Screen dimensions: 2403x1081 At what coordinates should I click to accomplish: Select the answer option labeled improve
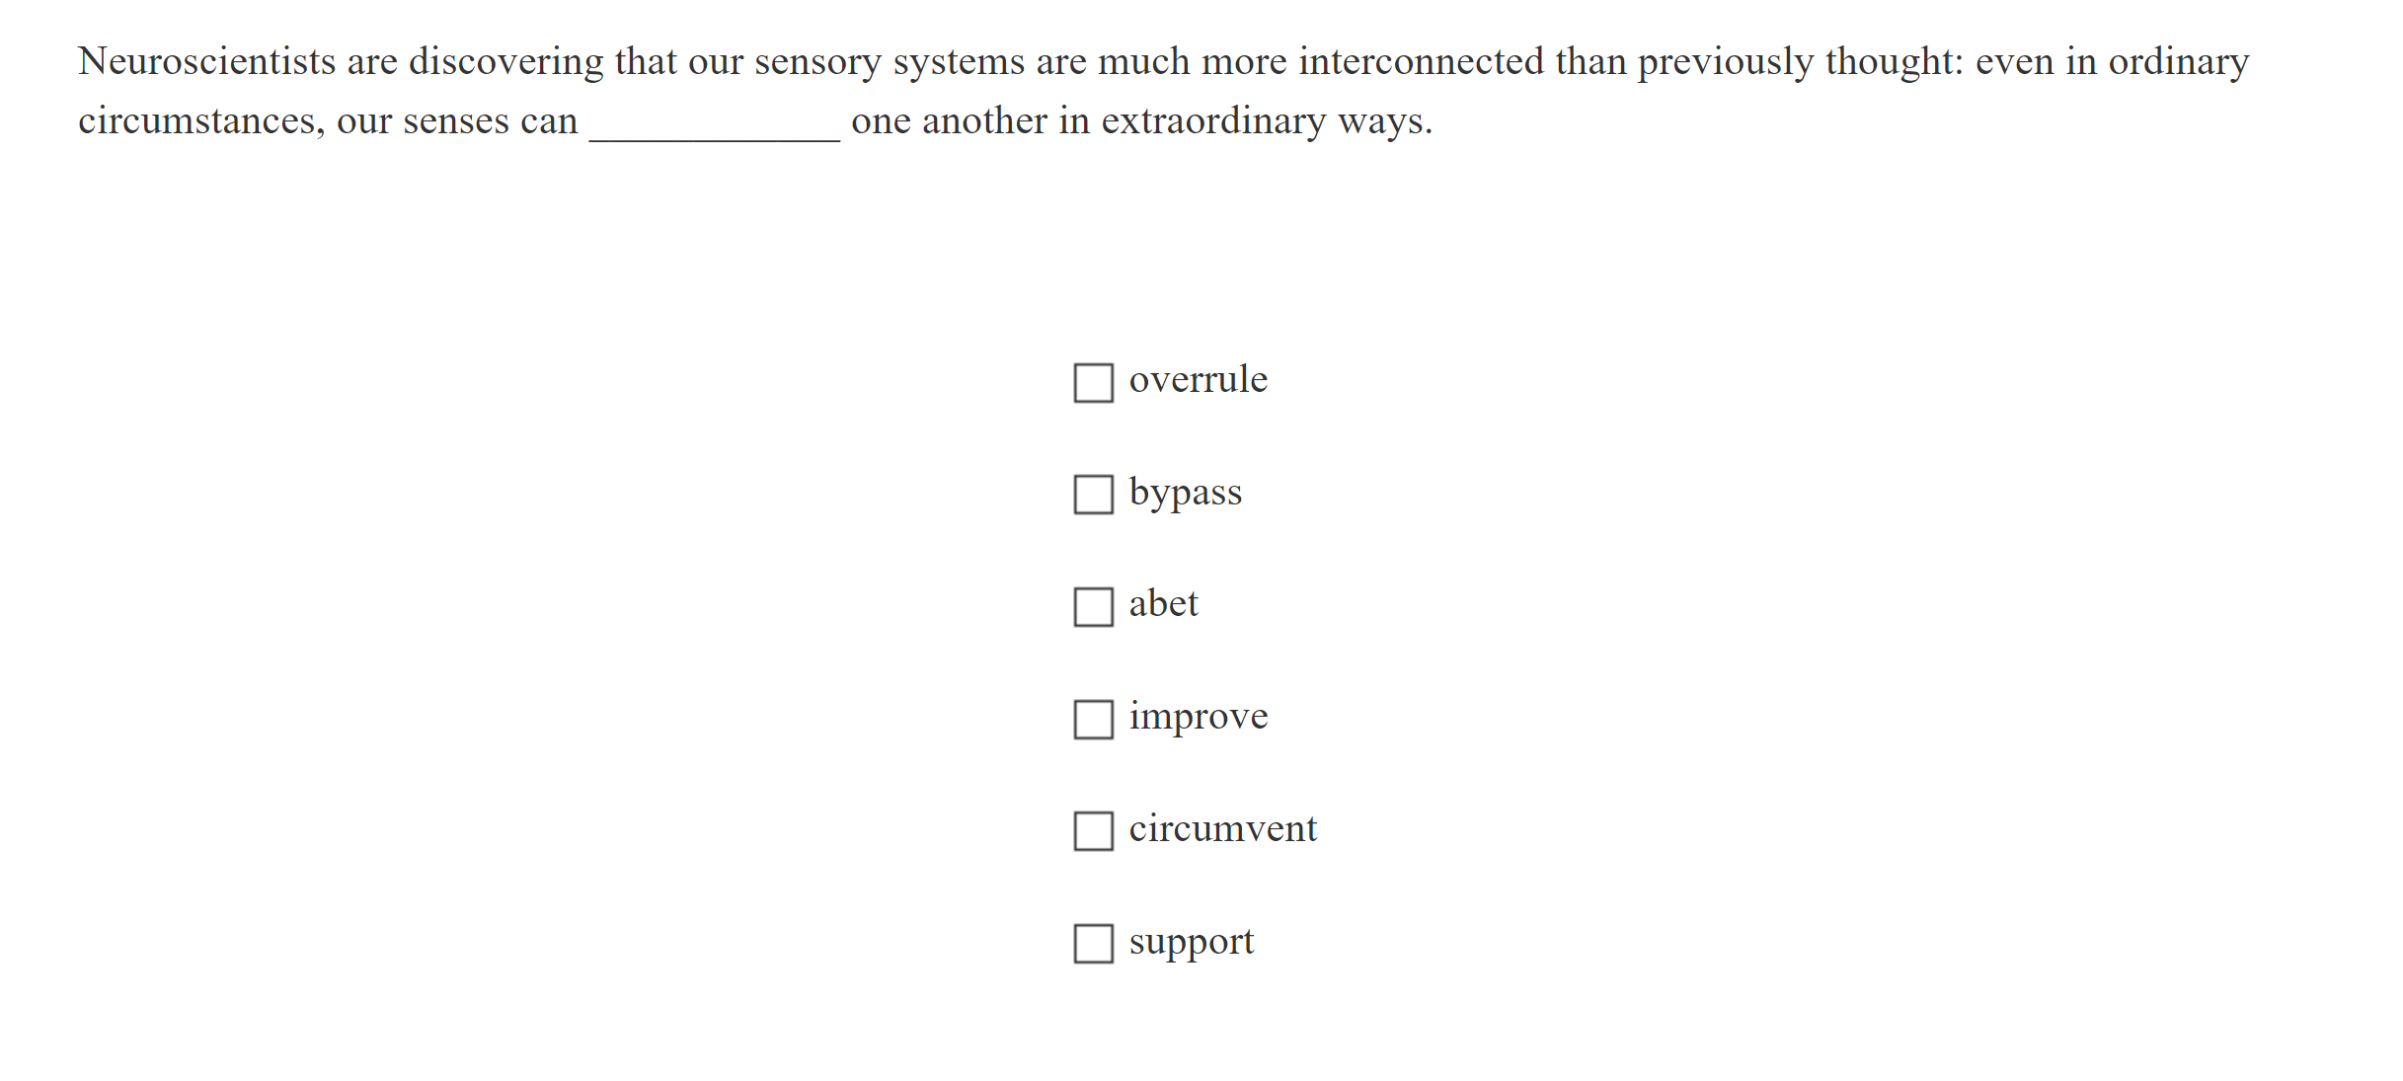[x=1198, y=716]
